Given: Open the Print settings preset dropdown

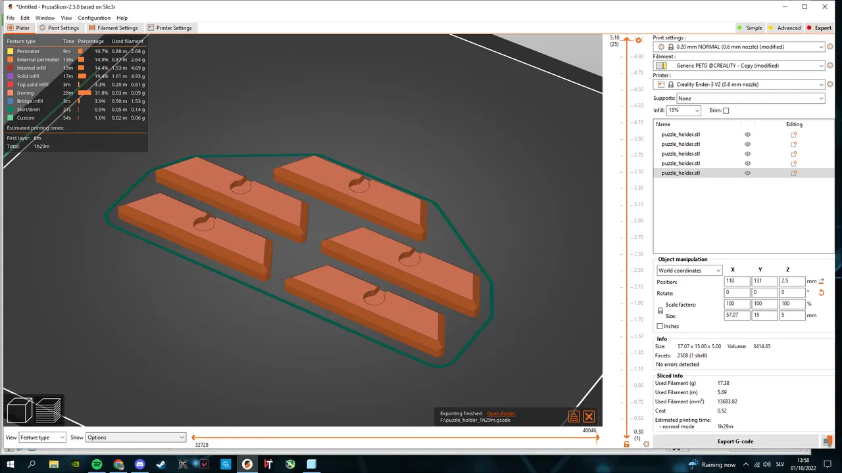Looking at the screenshot, I should coord(740,47).
